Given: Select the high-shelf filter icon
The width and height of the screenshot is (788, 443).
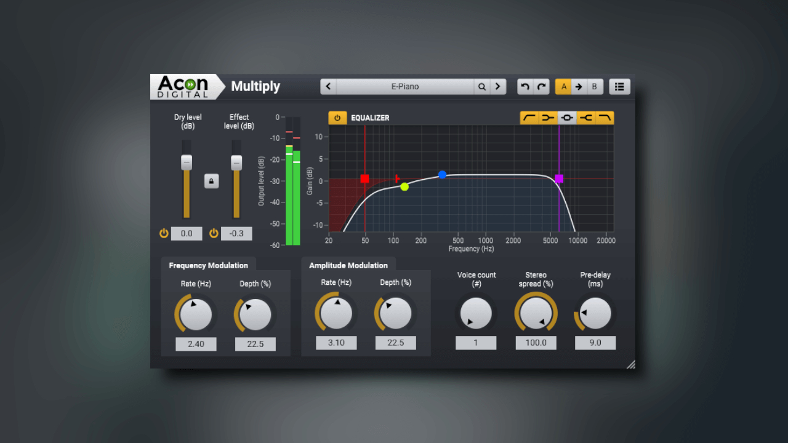Looking at the screenshot, I should [585, 118].
